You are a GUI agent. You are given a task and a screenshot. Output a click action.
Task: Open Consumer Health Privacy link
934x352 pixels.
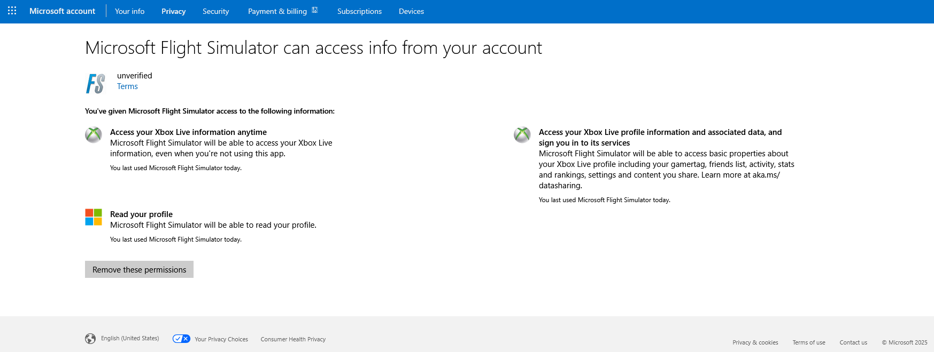coord(293,339)
